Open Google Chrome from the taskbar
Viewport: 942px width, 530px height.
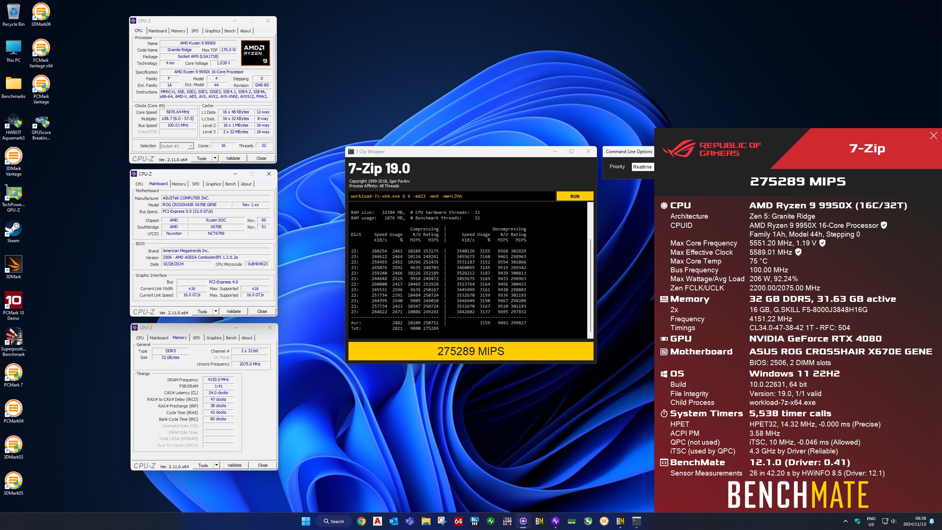coord(361,521)
